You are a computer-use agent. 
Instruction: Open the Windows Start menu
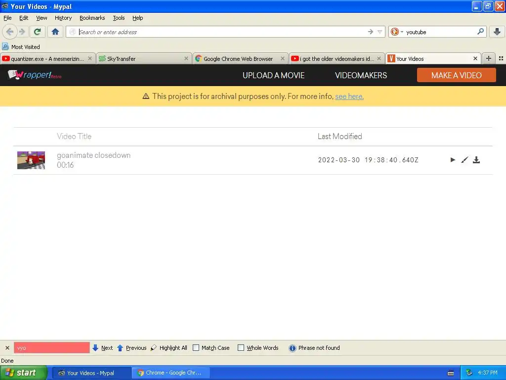click(x=24, y=373)
